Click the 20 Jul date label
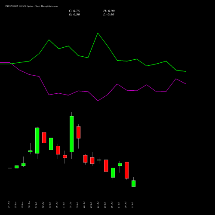The height and width of the screenshot is (215, 215). click(x=126, y=205)
